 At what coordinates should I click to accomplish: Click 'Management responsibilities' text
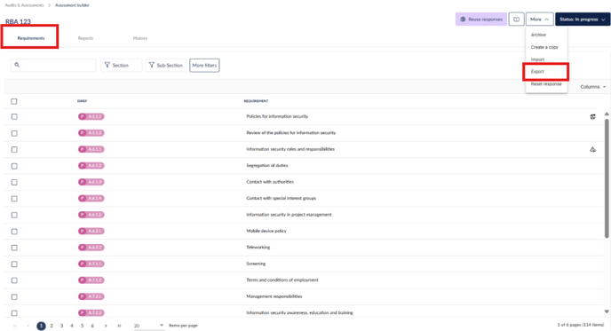274,296
